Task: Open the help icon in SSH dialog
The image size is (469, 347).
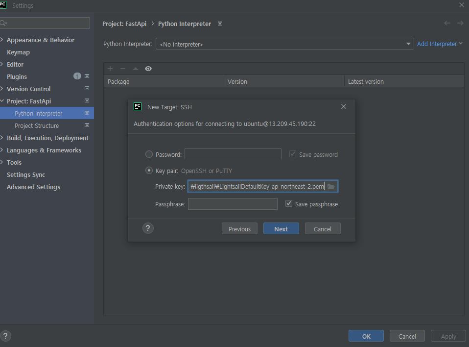Action: click(x=148, y=228)
